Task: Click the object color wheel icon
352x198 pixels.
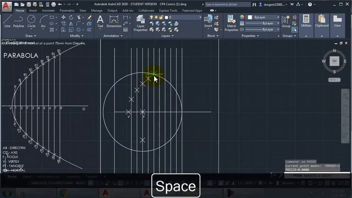Action: coord(242,17)
